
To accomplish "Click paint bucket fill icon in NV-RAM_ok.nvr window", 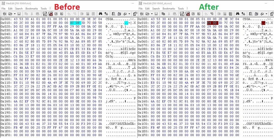I will click(x=262, y=14).
